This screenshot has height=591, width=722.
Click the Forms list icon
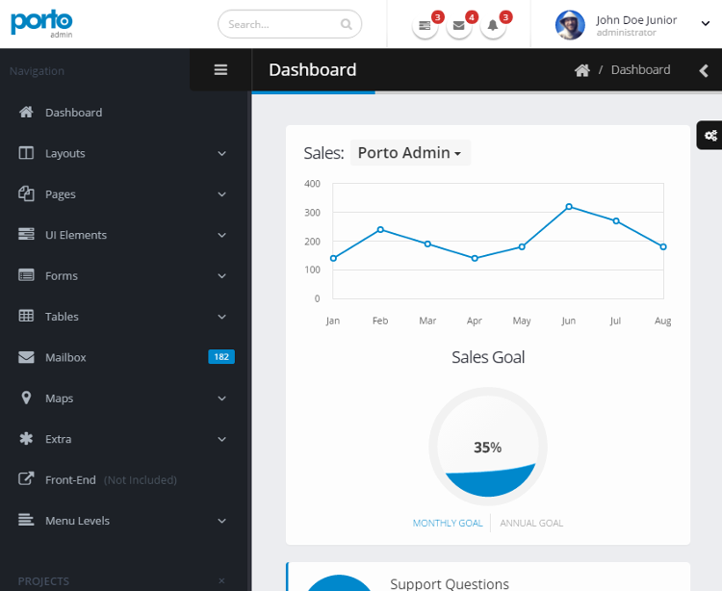[26, 275]
